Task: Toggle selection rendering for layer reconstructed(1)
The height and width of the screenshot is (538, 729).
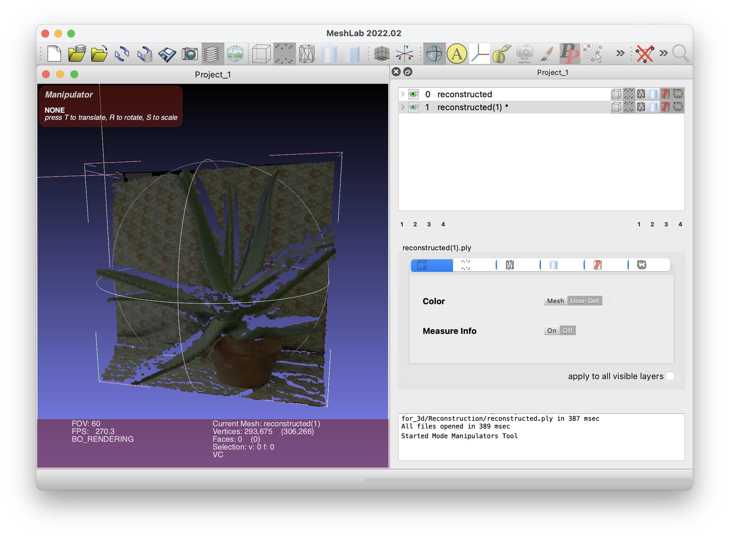Action: [665, 107]
